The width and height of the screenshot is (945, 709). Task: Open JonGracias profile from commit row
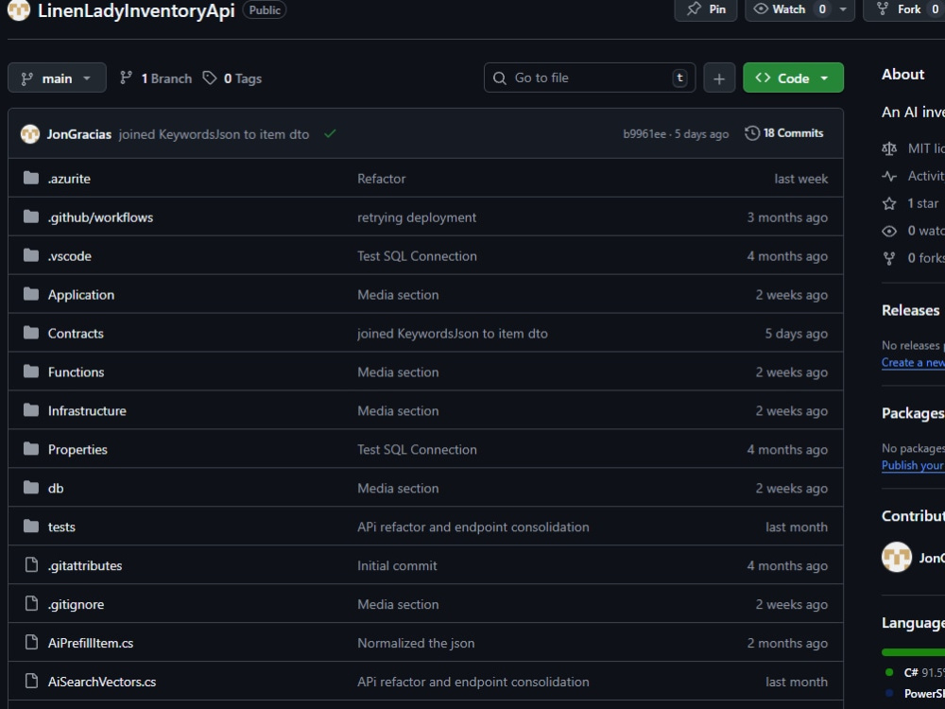tap(79, 134)
